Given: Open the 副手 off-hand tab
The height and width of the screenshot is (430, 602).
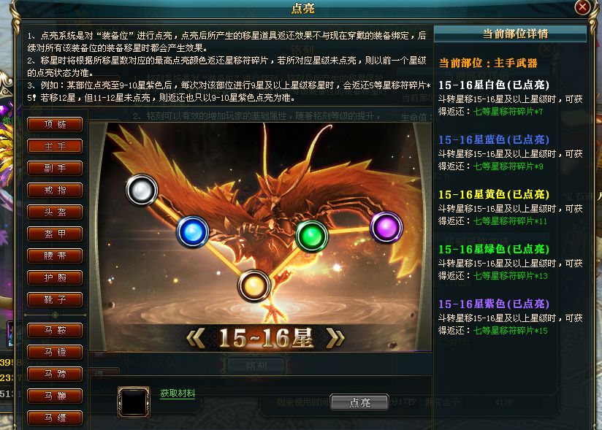Looking at the screenshot, I should (x=55, y=168).
